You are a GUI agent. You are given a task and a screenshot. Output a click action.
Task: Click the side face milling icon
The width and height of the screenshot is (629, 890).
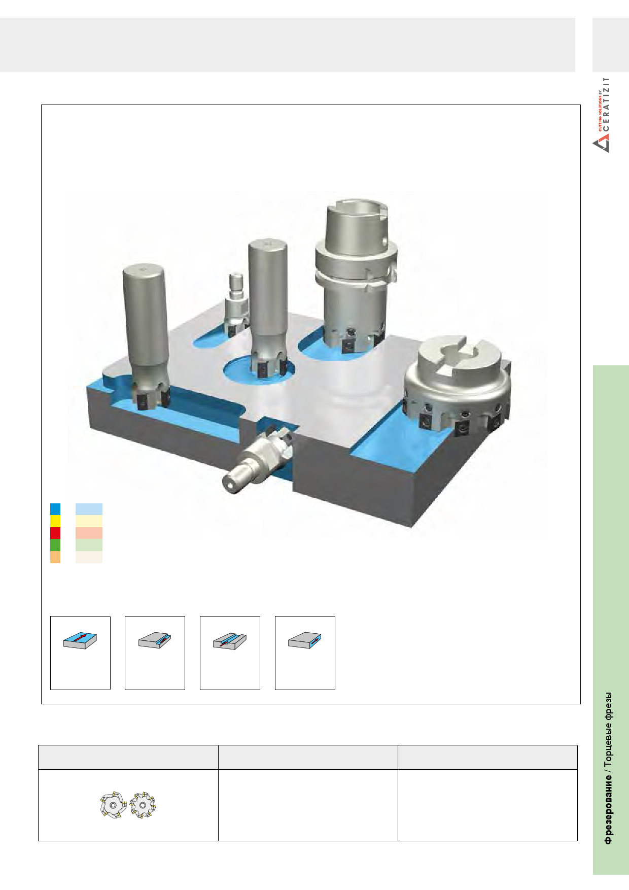tap(305, 641)
